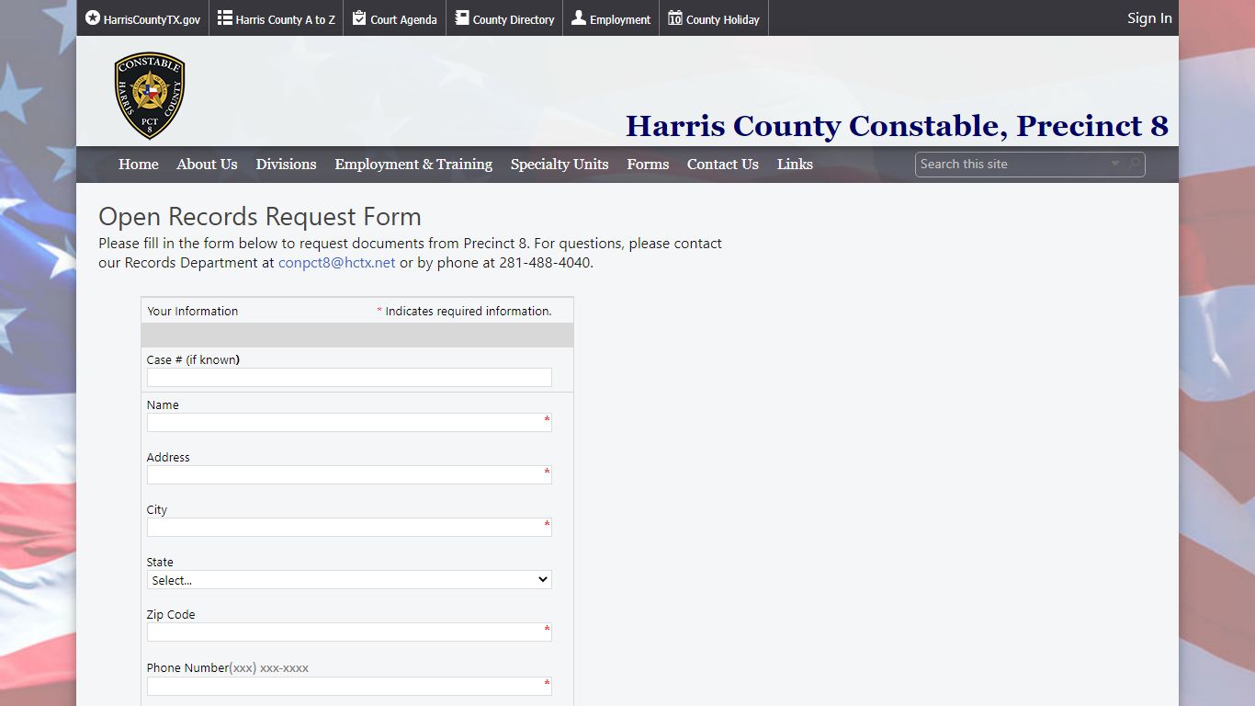The width and height of the screenshot is (1255, 706).
Task: Open the Links menu
Action: coord(795,165)
